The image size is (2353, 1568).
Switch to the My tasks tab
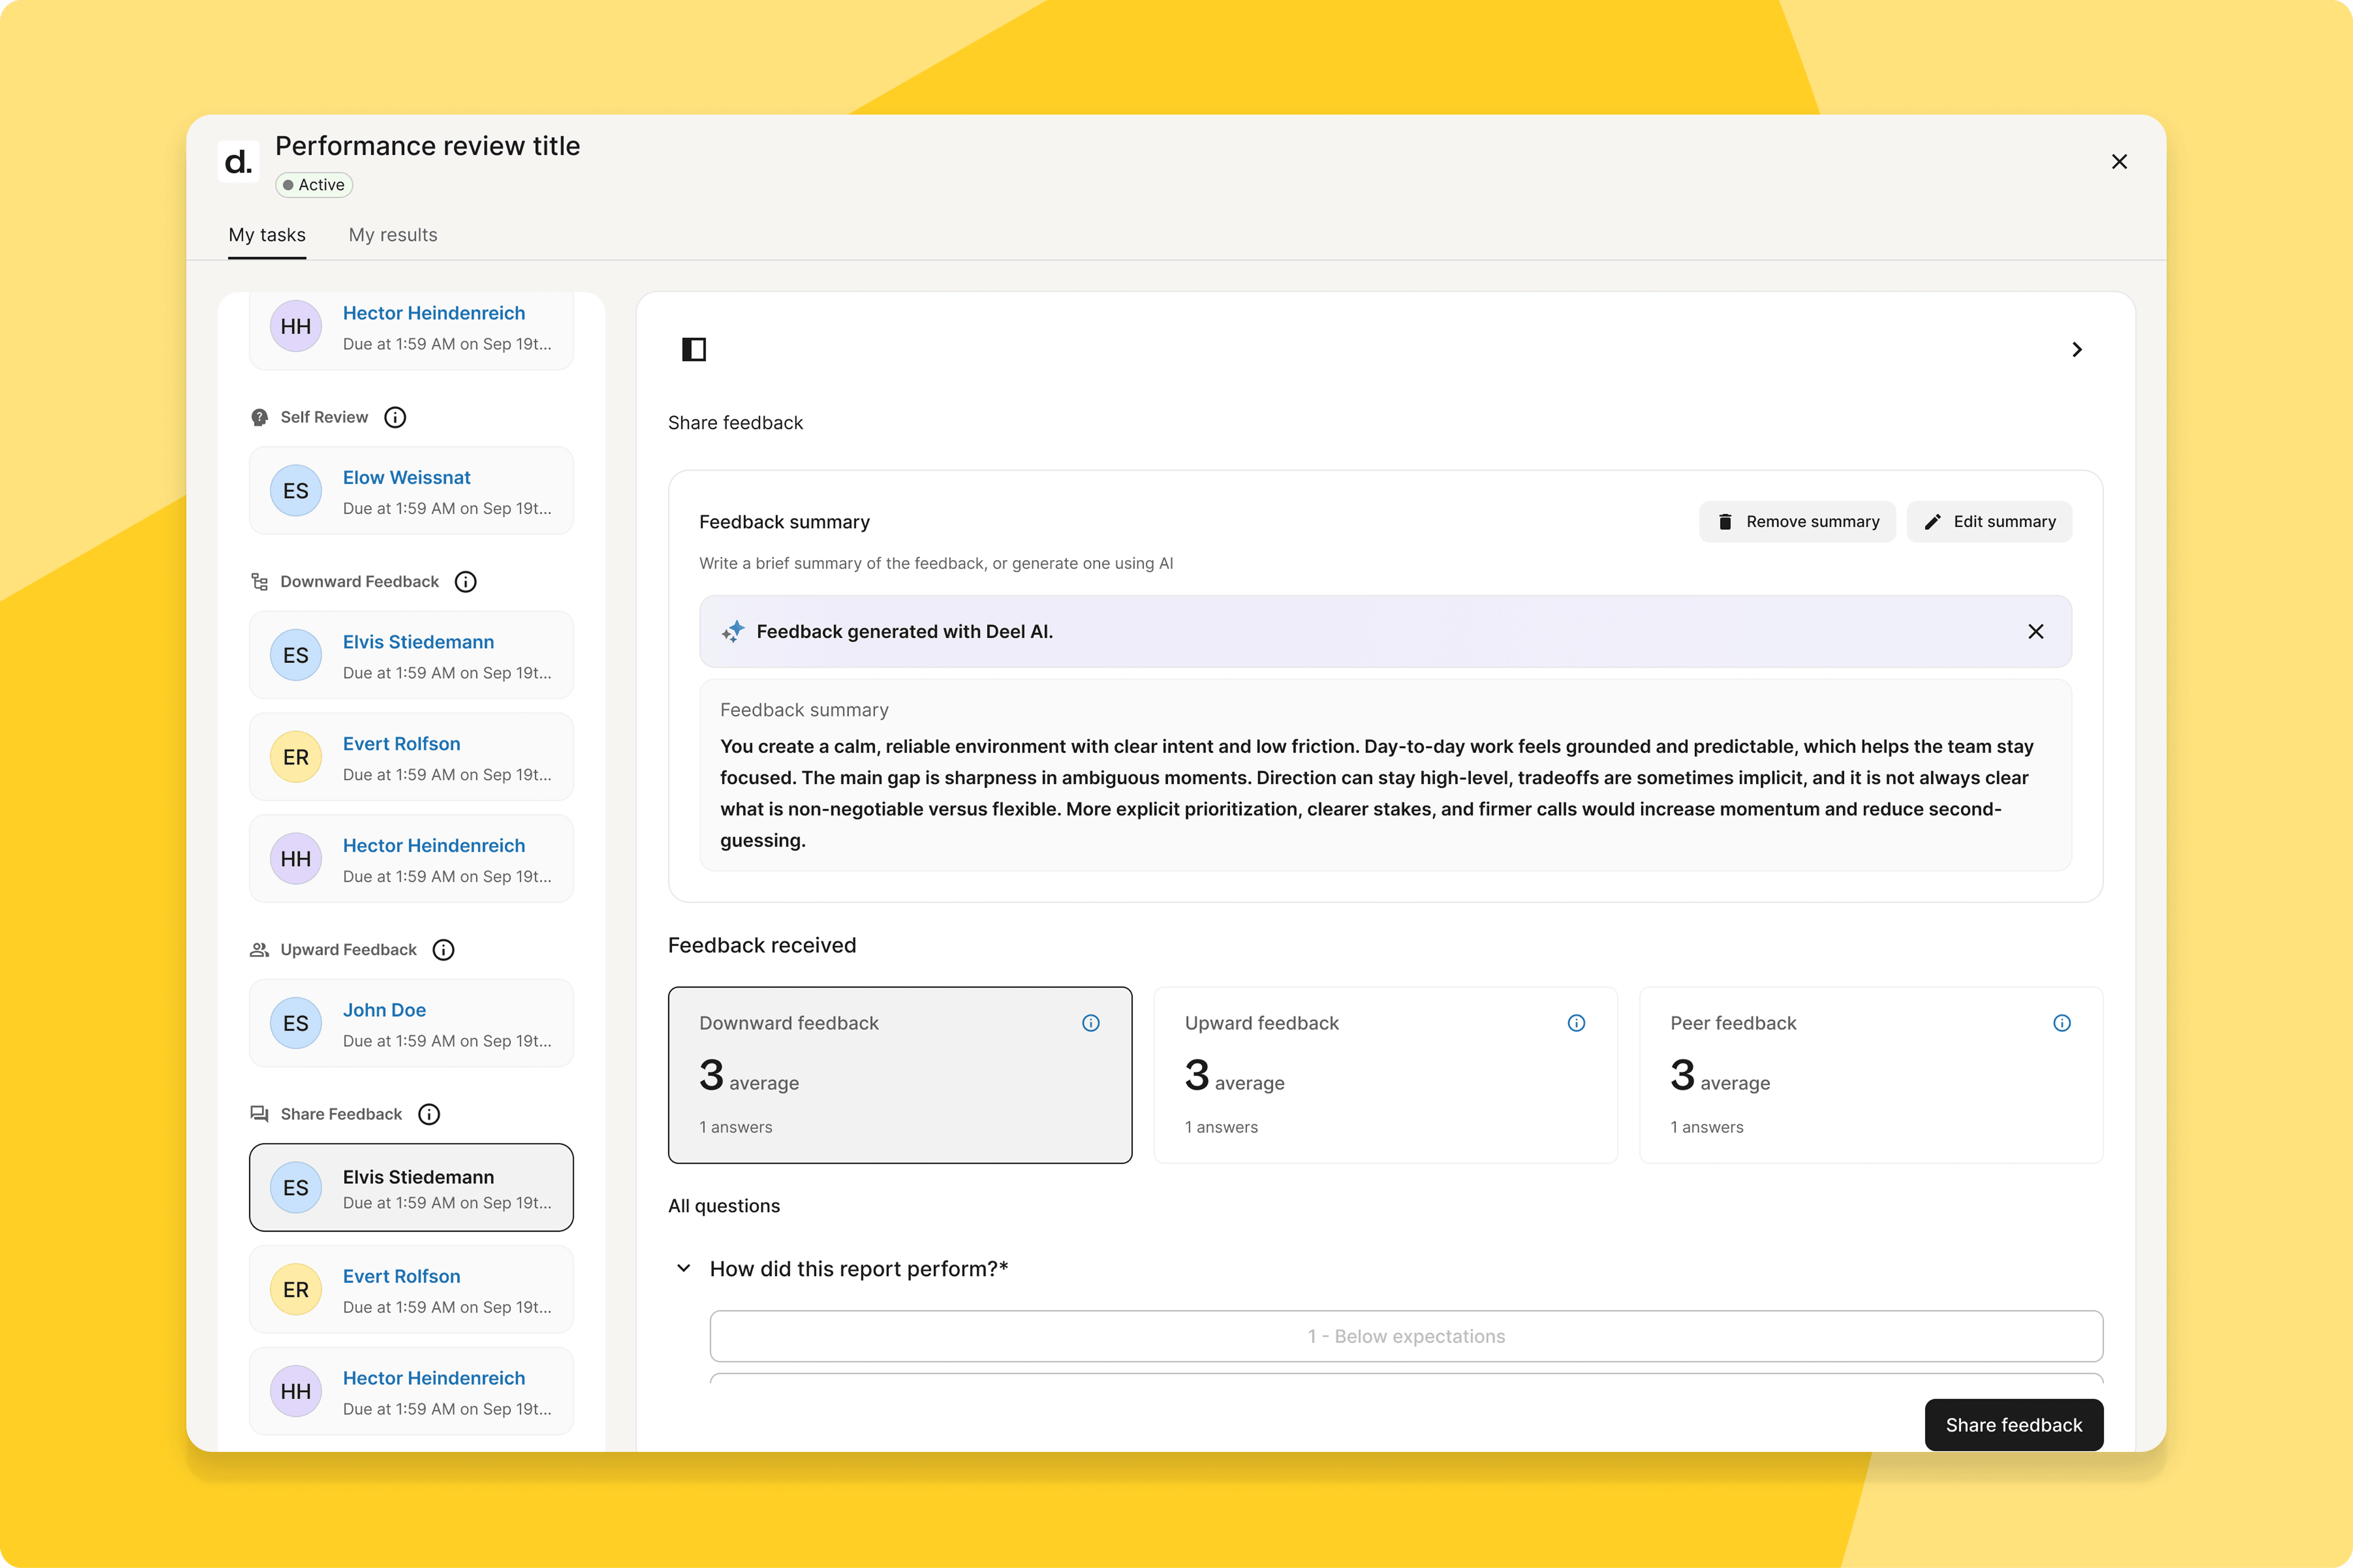point(267,236)
